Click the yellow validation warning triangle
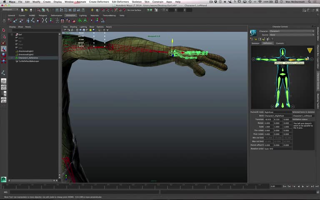This screenshot has height=200, width=320. point(310,50)
